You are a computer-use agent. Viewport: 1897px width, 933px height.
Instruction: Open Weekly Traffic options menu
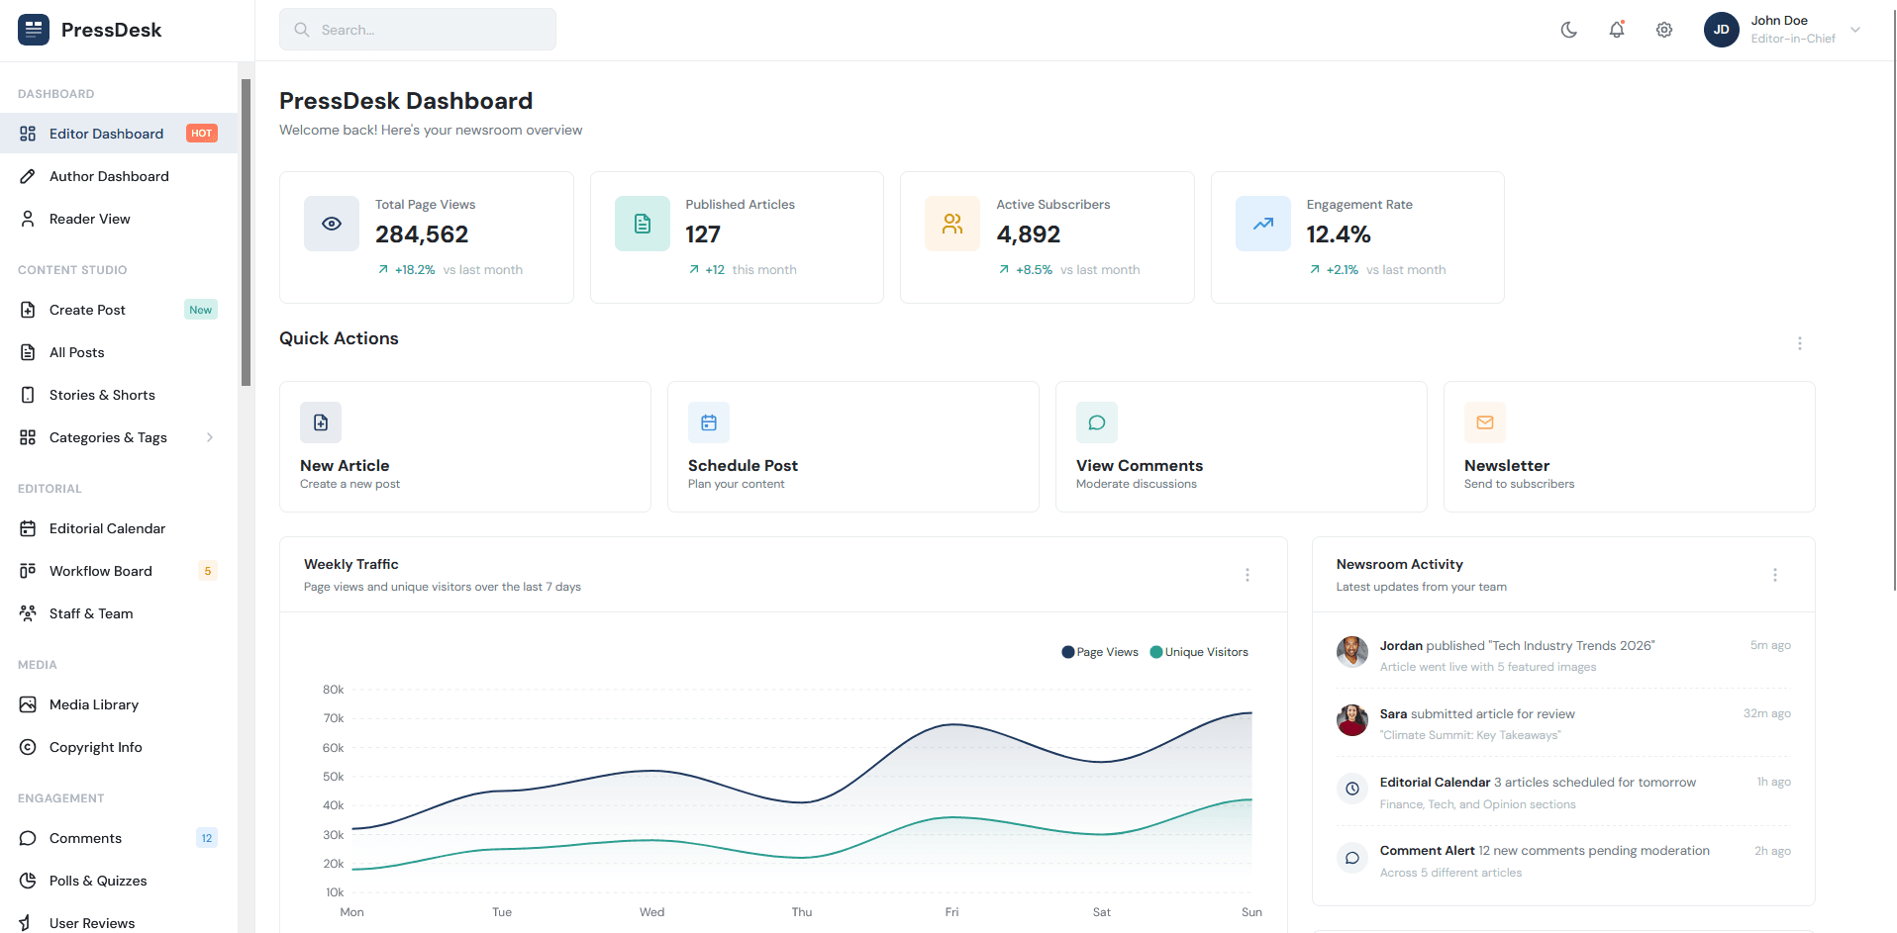[1248, 575]
